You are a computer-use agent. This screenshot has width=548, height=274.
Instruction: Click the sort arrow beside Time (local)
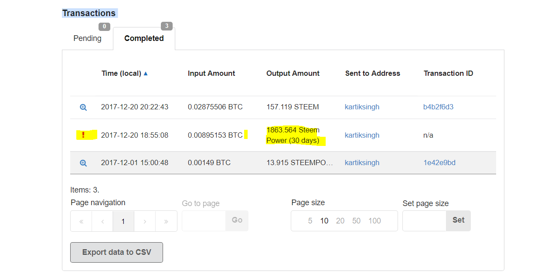click(146, 74)
